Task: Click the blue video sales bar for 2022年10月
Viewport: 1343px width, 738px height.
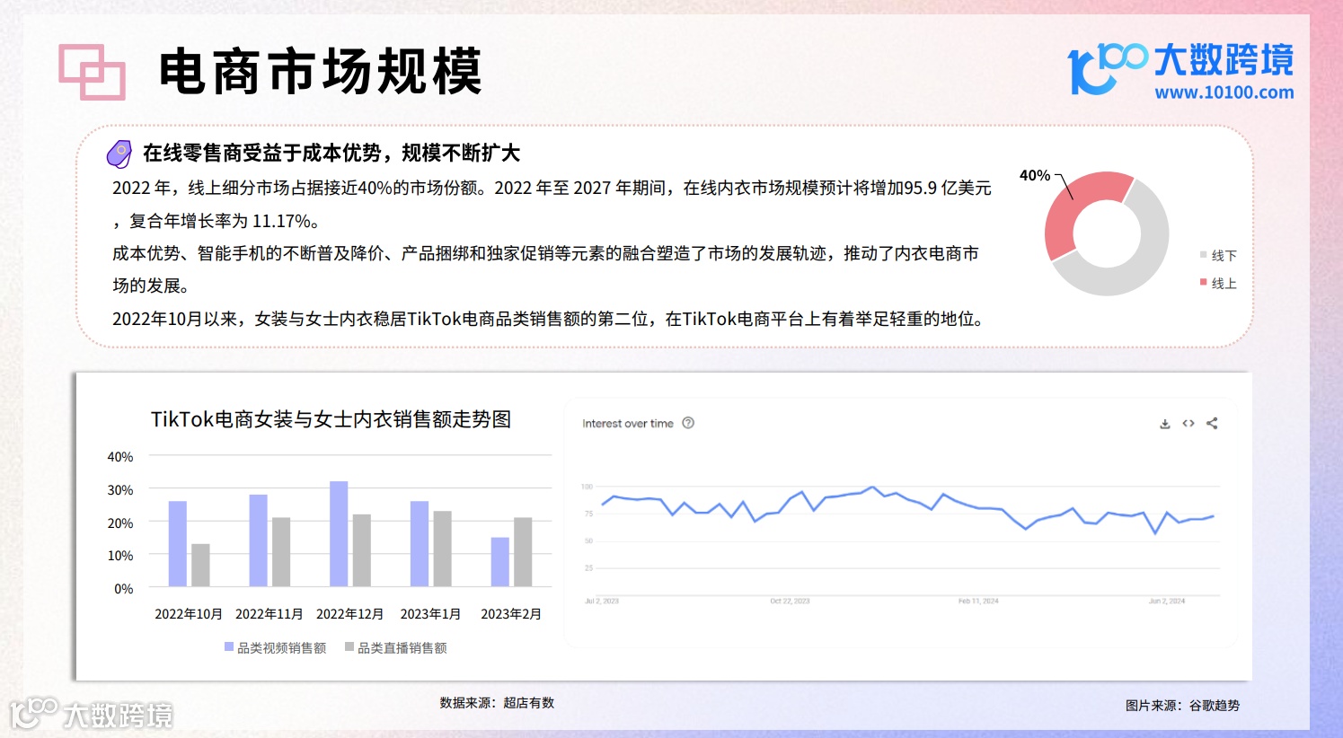Action: pyautogui.click(x=178, y=544)
